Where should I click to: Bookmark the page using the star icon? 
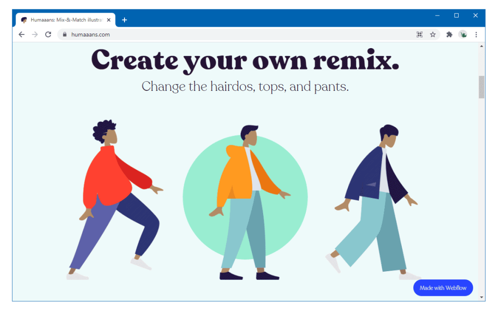point(433,35)
